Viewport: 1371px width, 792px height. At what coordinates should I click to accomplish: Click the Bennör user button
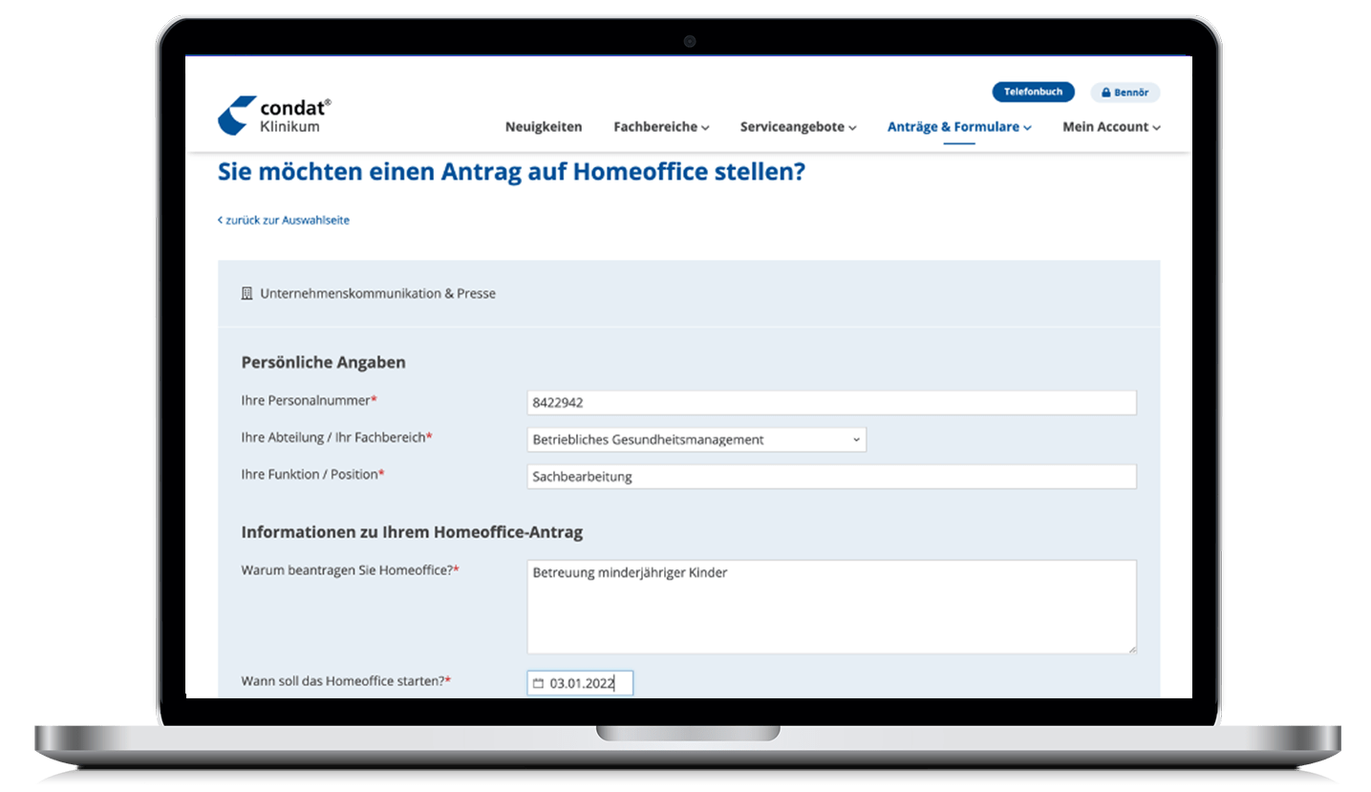coord(1125,93)
